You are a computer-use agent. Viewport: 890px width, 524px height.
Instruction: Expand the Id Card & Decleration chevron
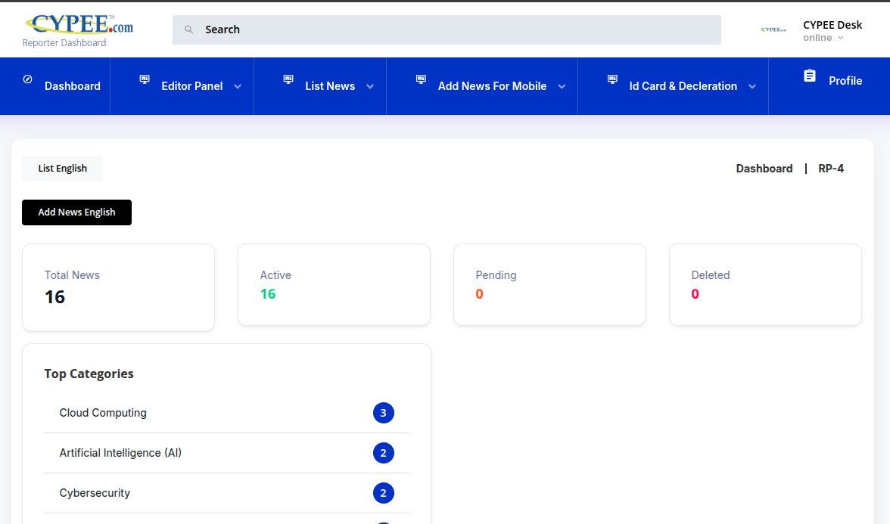pos(752,87)
